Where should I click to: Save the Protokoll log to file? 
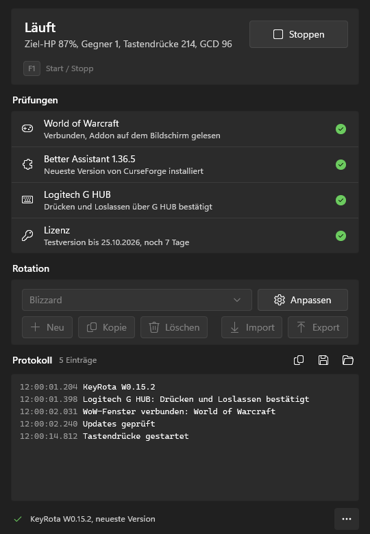pyautogui.click(x=323, y=360)
